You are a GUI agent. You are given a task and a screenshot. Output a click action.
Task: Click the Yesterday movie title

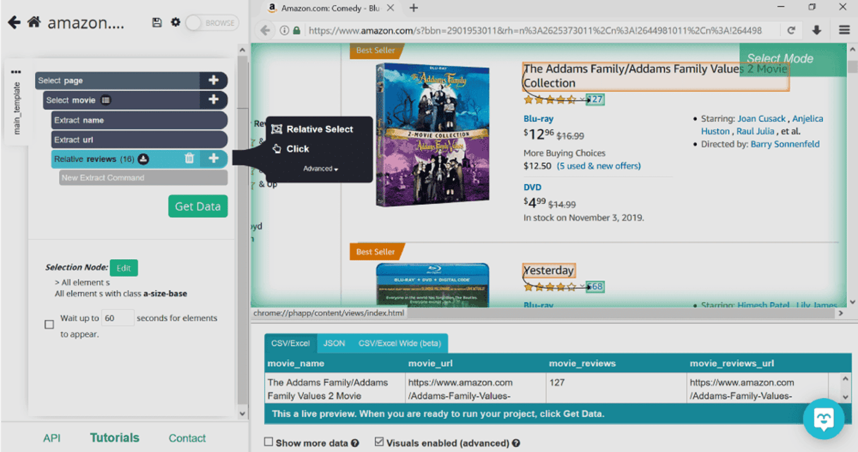click(x=548, y=270)
